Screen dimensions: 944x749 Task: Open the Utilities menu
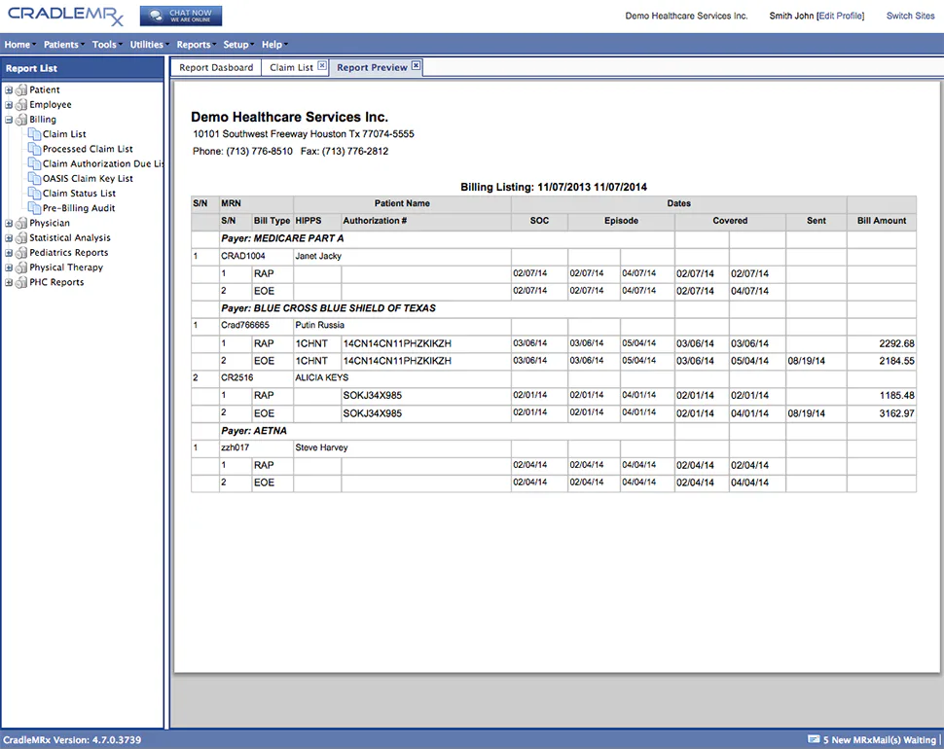click(149, 45)
